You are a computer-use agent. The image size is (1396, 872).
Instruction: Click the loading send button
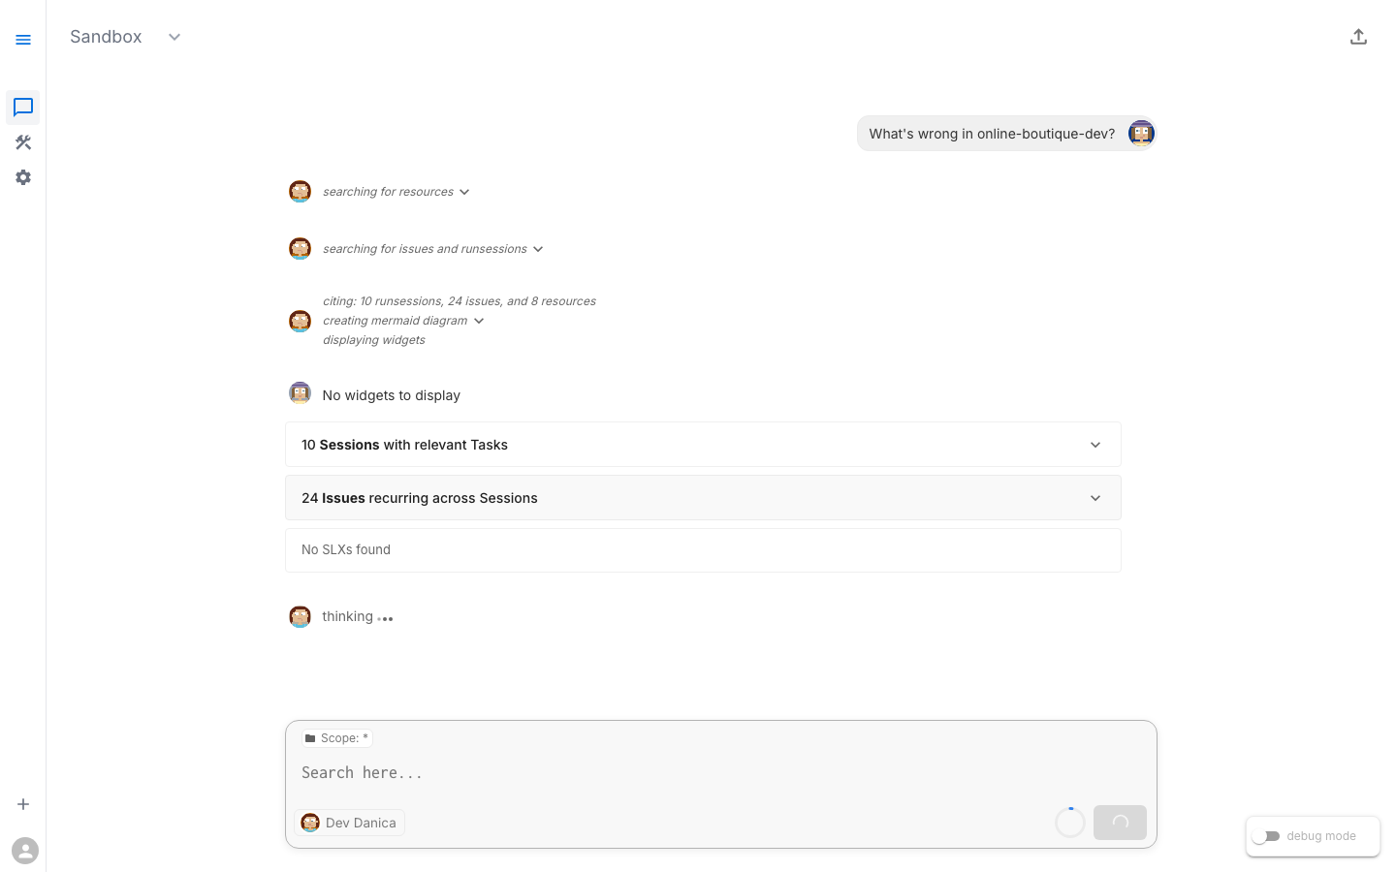[x=1120, y=823]
